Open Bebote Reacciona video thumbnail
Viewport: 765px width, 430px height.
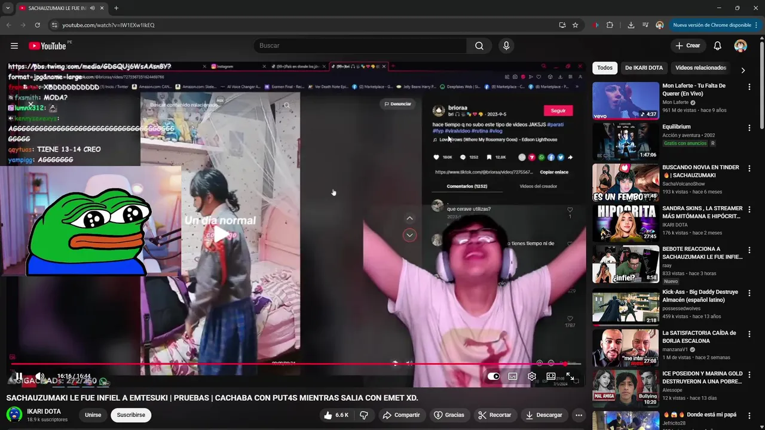[x=626, y=264]
